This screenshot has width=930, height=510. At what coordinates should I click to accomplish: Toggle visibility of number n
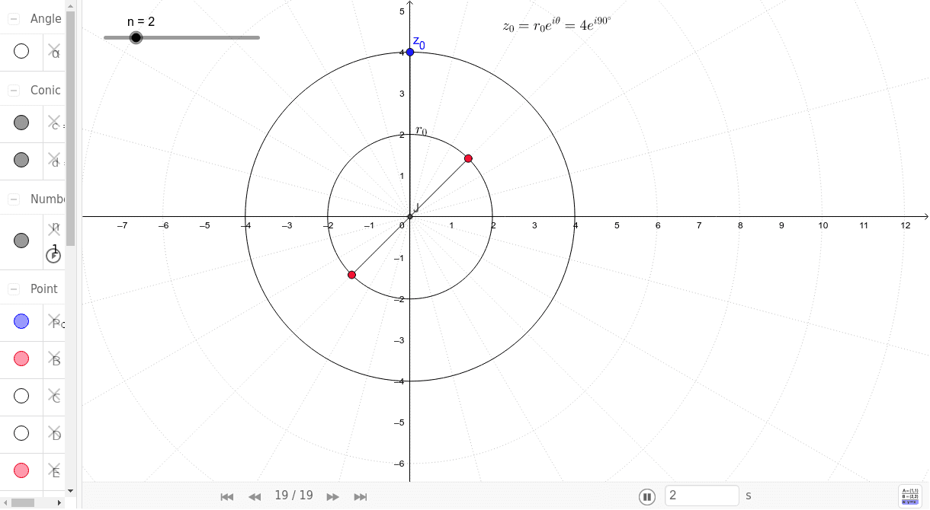(21, 241)
